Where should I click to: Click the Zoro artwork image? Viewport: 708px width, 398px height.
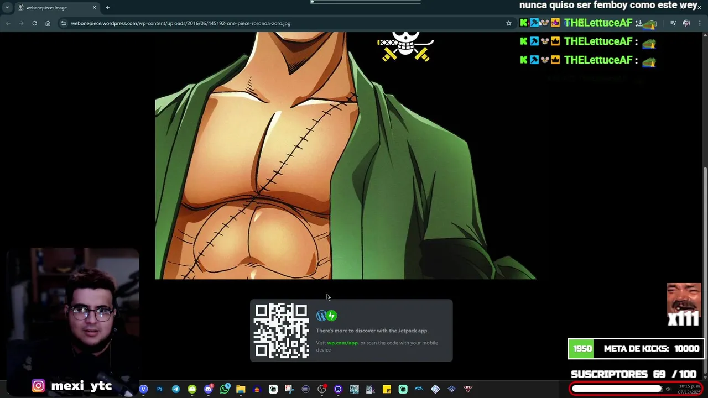345,155
